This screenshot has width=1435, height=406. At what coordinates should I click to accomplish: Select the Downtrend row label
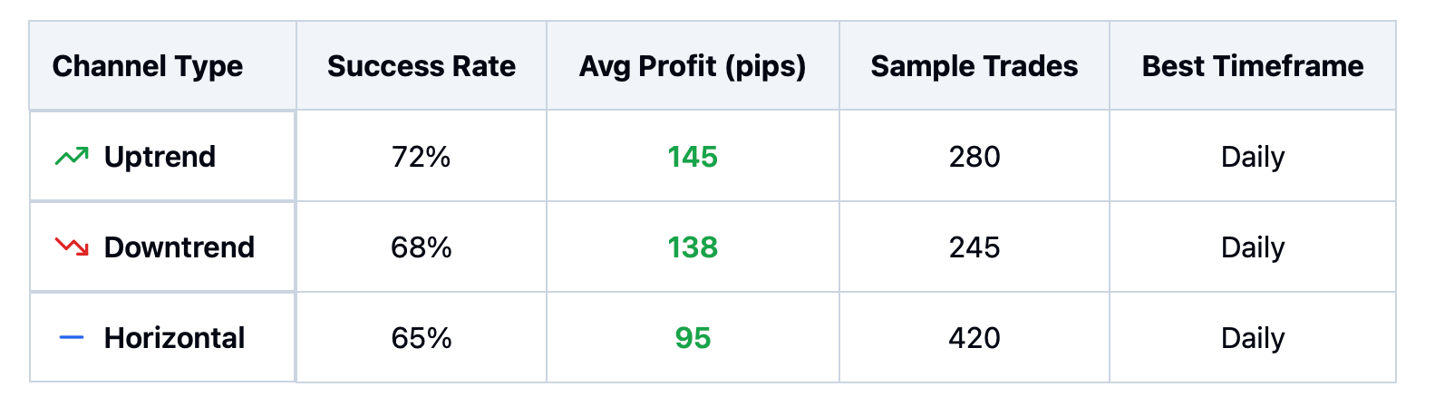(x=179, y=247)
